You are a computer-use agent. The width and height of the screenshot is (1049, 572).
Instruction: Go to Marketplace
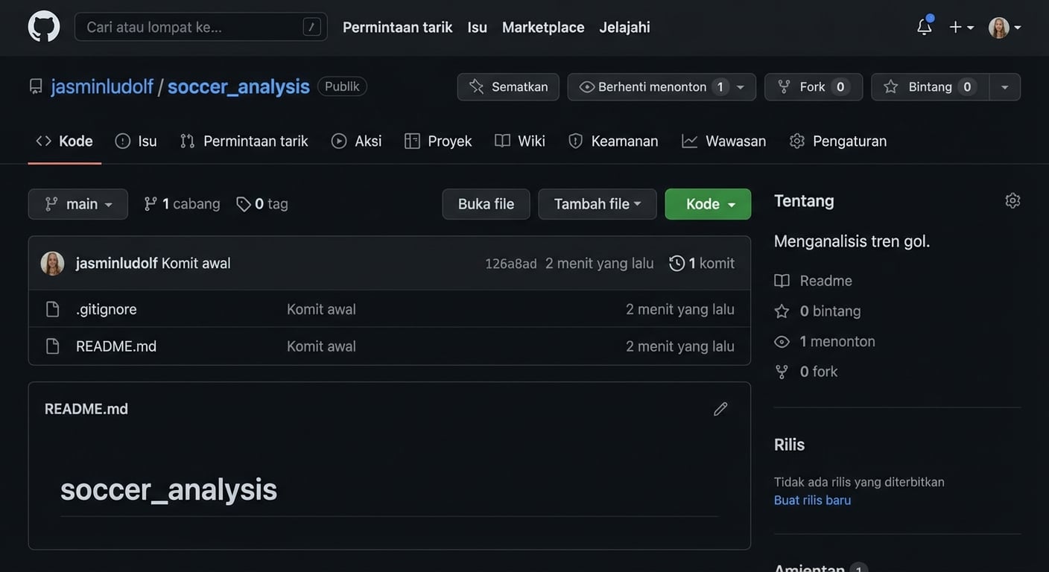point(543,27)
